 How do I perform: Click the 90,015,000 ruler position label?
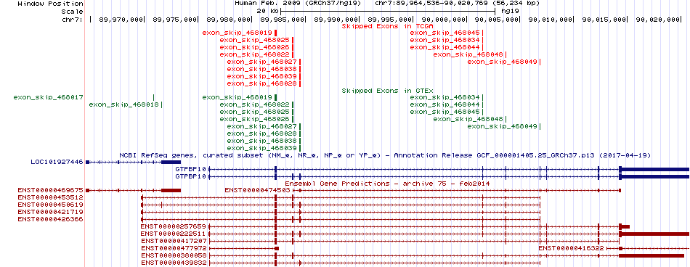pos(604,20)
